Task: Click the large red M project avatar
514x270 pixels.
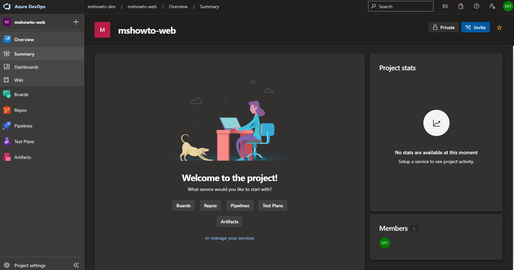Action: pyautogui.click(x=102, y=30)
